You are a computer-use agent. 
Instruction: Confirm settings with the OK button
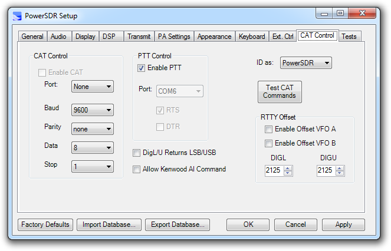[248, 224]
